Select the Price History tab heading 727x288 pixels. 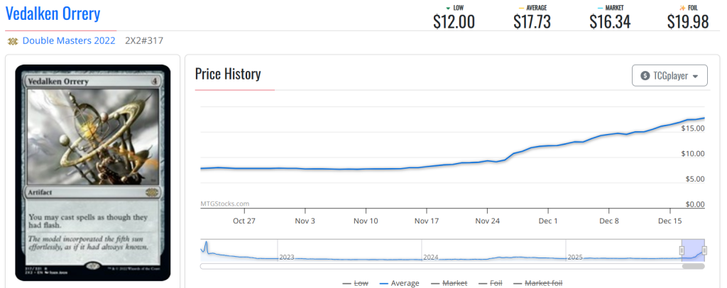(x=228, y=74)
